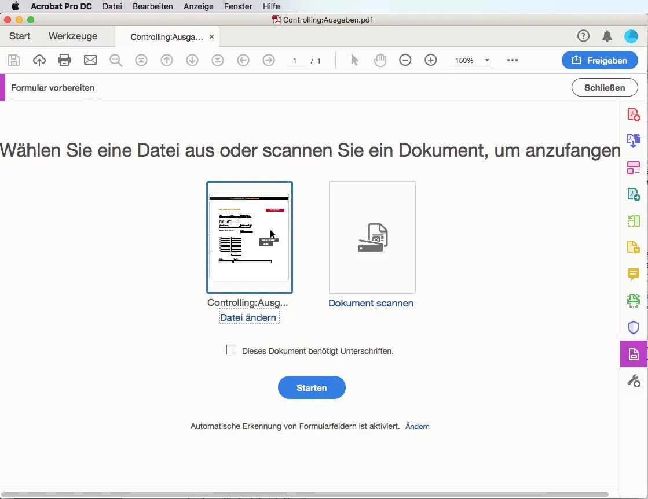Image resolution: width=648 pixels, height=499 pixels.
Task: Open the Create PDF tool in the sidebar
Action: 634,114
